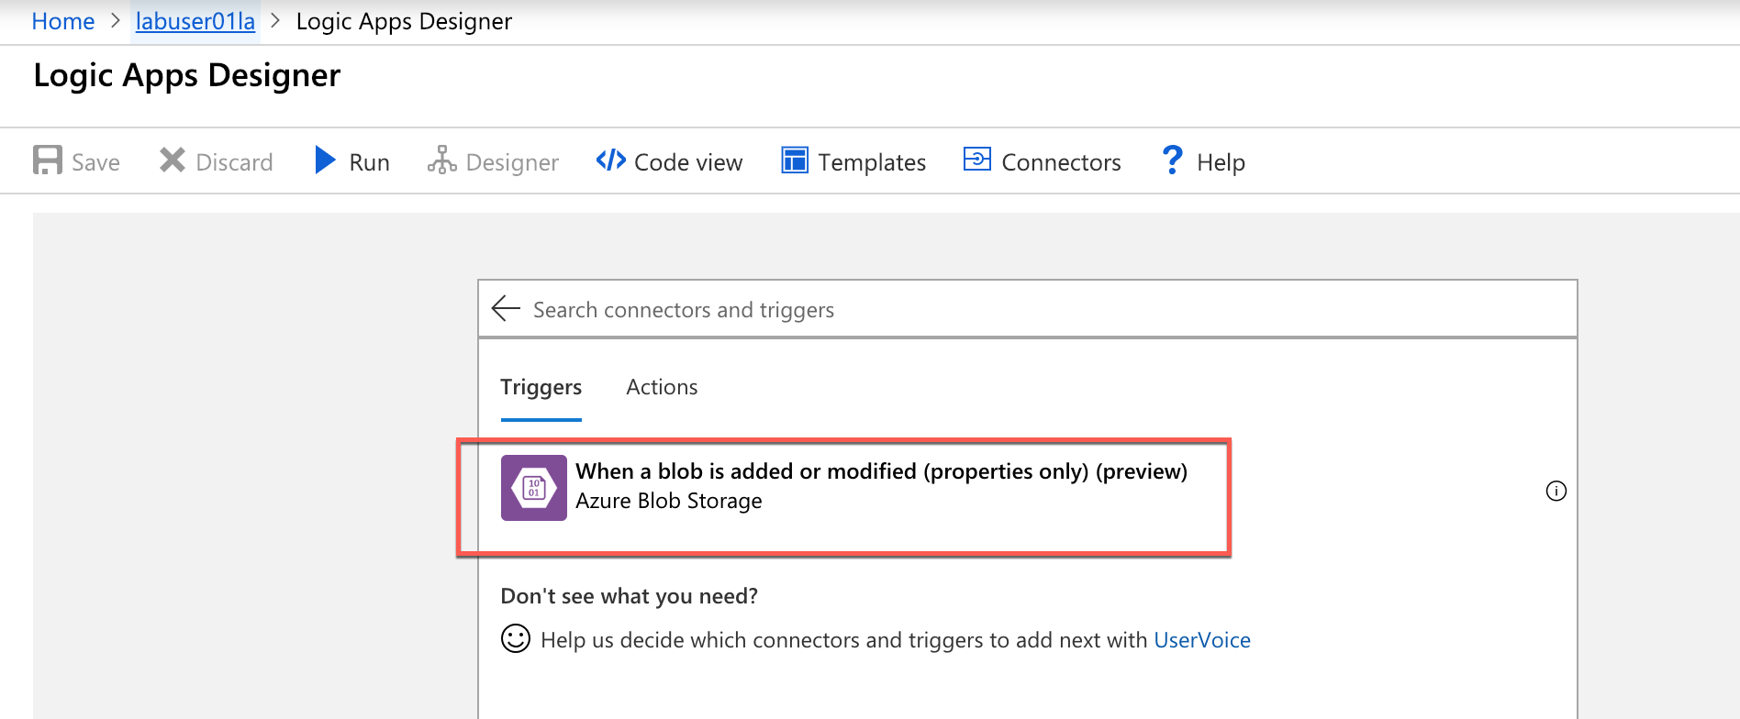Switch to the Actions tab
Viewport: 1740px width, 719px height.
coord(662,387)
